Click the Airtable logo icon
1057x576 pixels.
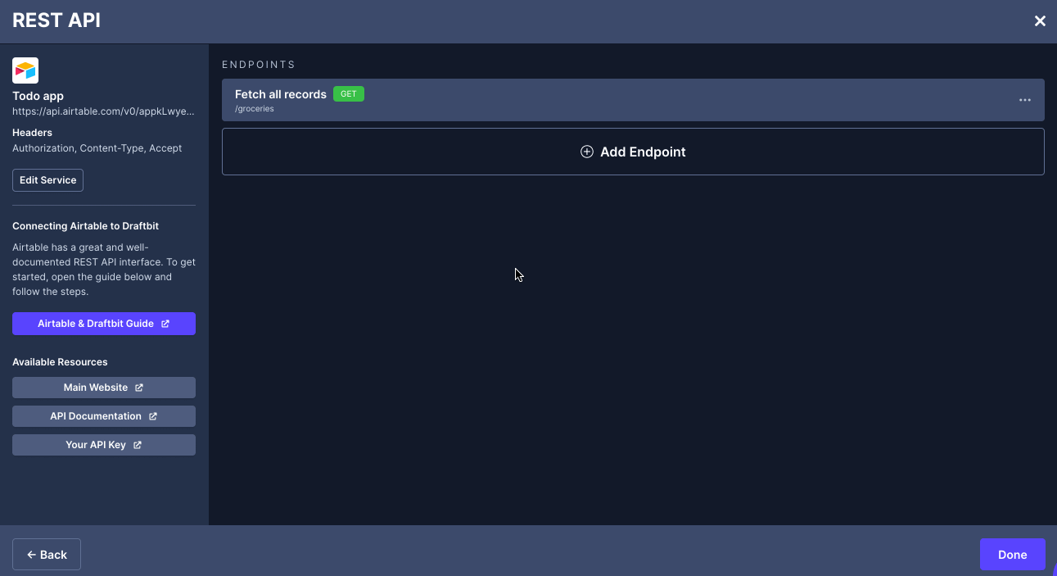(x=25, y=70)
